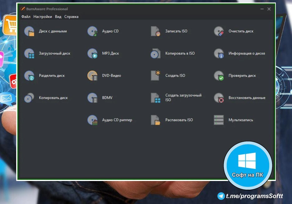Screen dimensions: 292x204
Task: Select the Проверить диск checkmark icon
Action: pyautogui.click(x=219, y=76)
